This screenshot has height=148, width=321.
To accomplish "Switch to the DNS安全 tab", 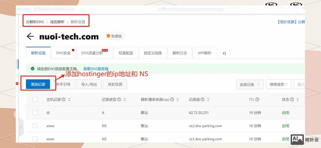I will 64,53.
